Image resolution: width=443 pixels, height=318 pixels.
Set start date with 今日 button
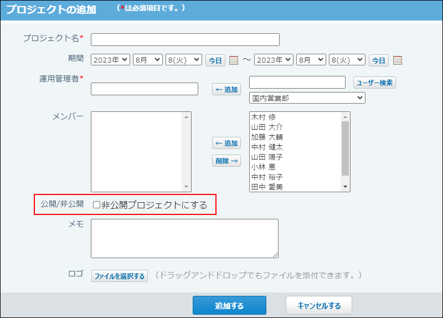coord(215,60)
